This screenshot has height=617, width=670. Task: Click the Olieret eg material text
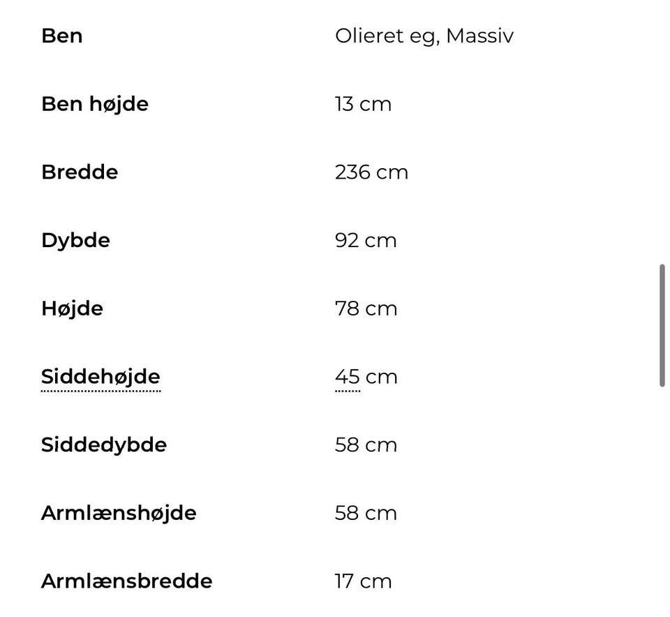tap(386, 36)
